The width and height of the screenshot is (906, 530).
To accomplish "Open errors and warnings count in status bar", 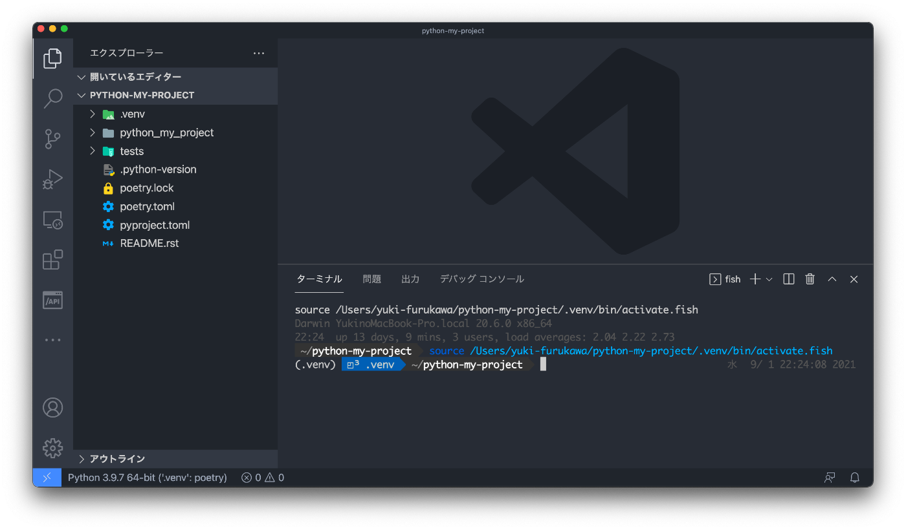I will click(263, 478).
